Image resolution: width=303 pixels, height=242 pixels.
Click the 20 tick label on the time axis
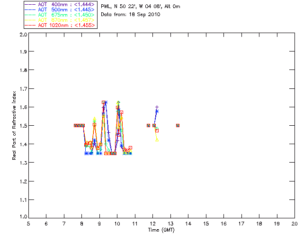click(x=294, y=224)
